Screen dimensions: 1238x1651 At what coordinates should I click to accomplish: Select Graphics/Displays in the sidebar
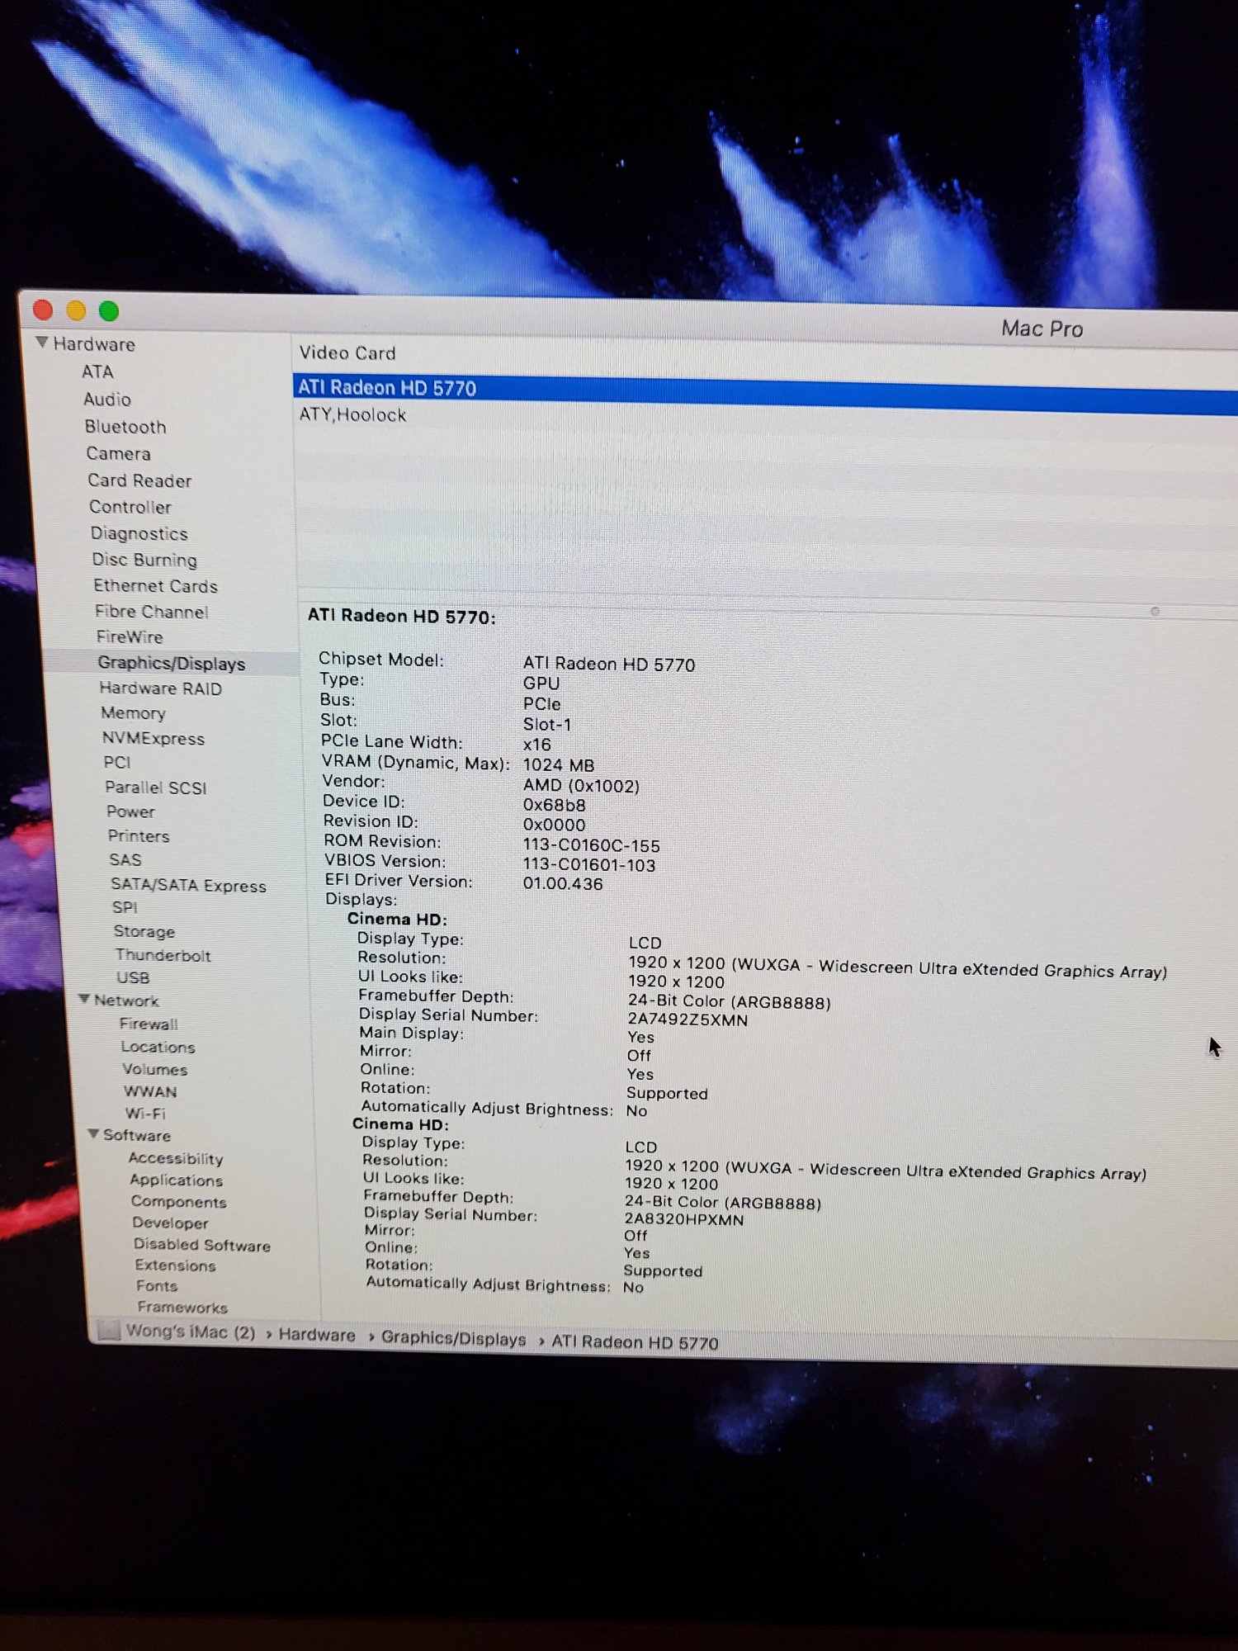(172, 663)
